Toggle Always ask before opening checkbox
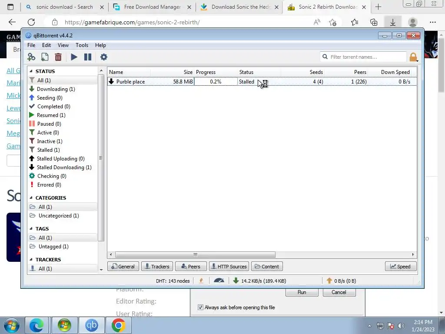This screenshot has width=445, height=334. [x=200, y=307]
